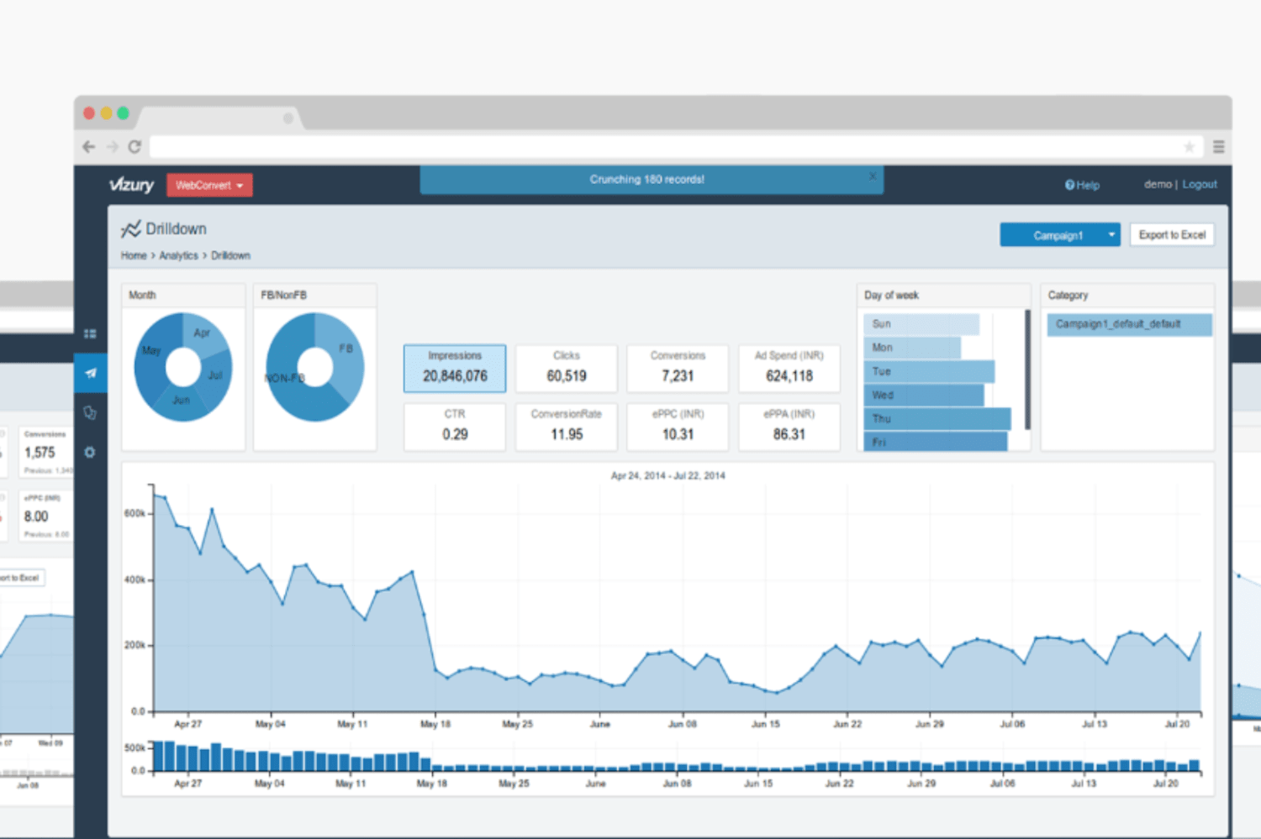The width and height of the screenshot is (1261, 839).
Task: Select the paper plane campaign sidebar icon
Action: (90, 373)
